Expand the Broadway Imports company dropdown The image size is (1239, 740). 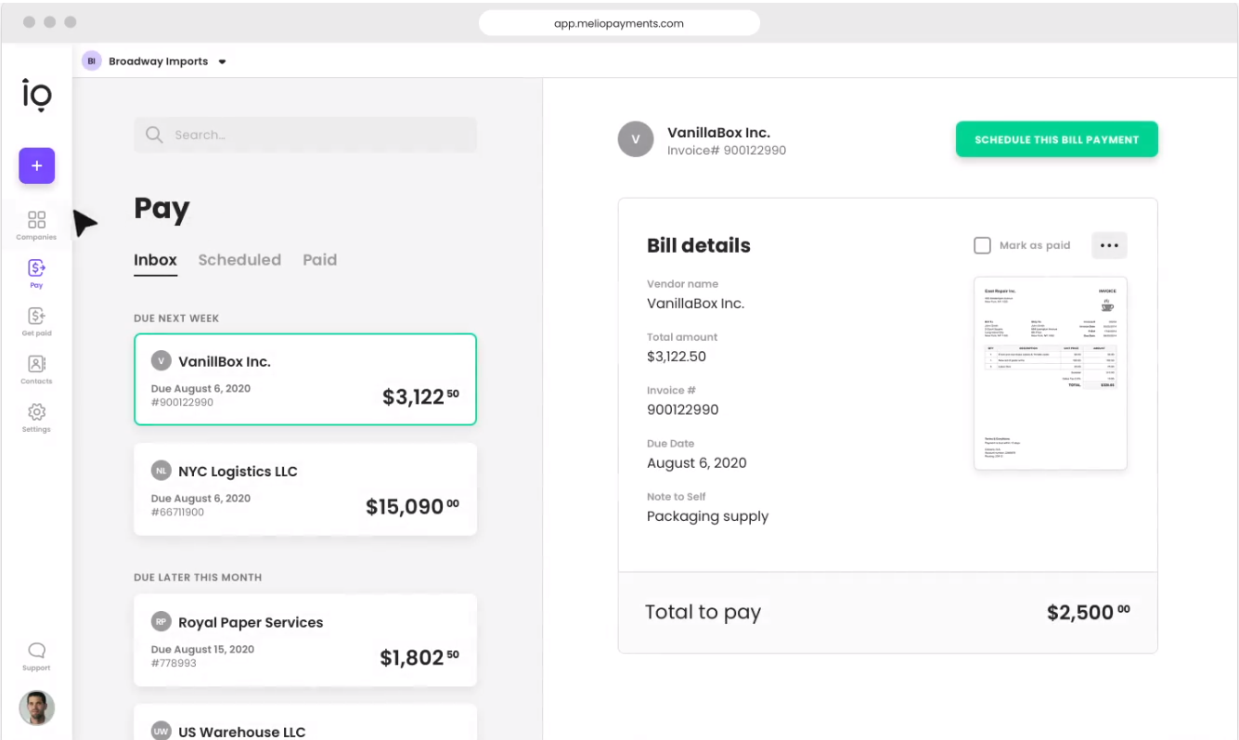tap(222, 62)
